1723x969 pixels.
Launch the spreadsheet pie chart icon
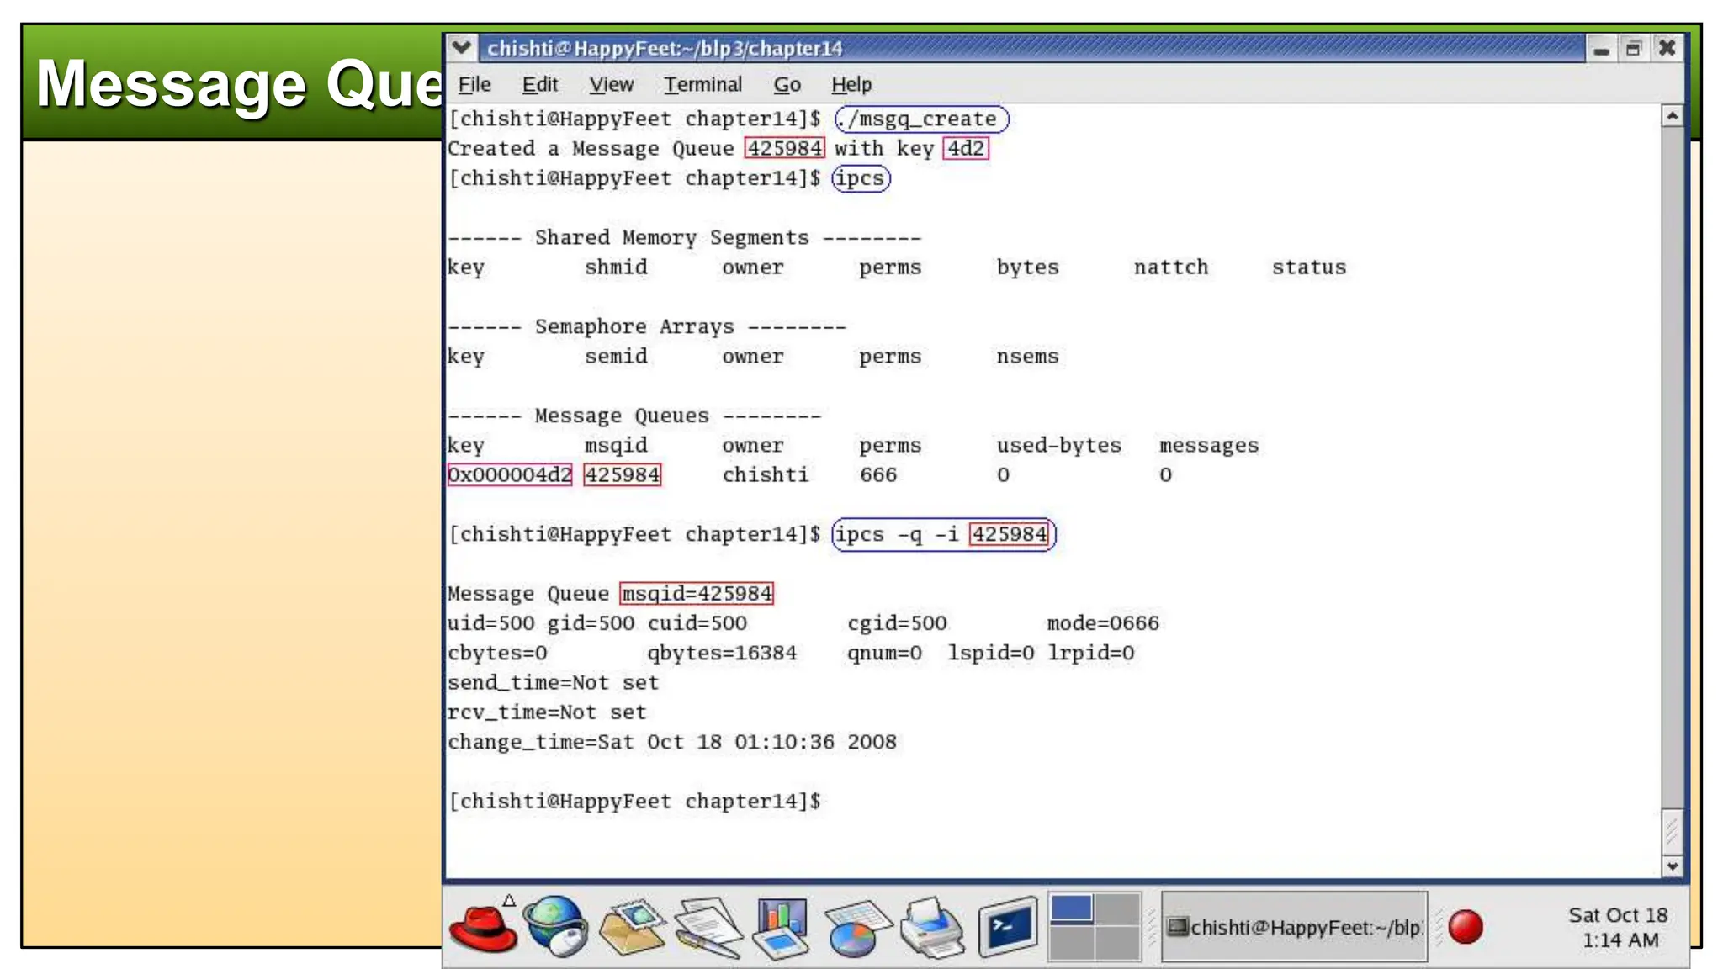pyautogui.click(x=856, y=928)
